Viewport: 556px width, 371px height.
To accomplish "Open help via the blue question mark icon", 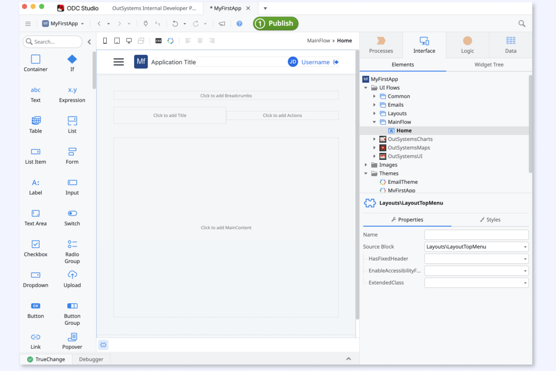I will [x=239, y=23].
